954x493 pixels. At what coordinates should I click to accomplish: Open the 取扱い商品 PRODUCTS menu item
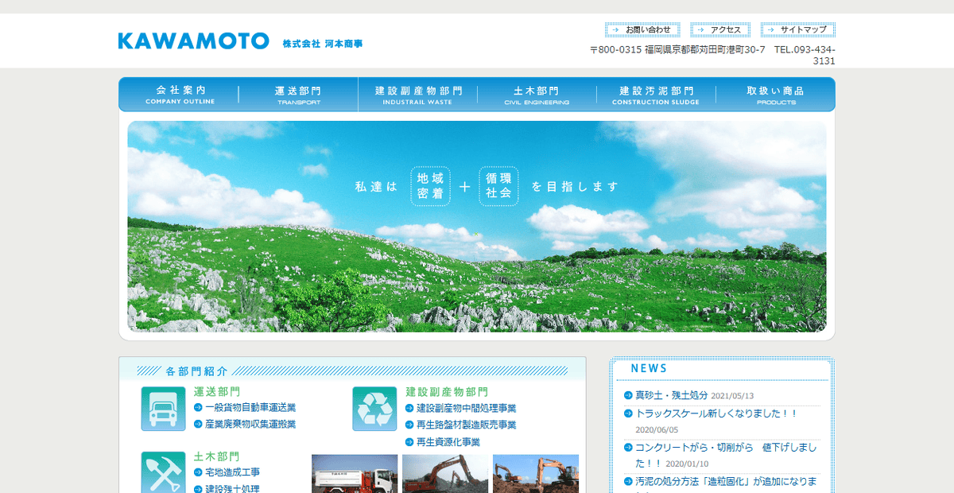click(775, 94)
